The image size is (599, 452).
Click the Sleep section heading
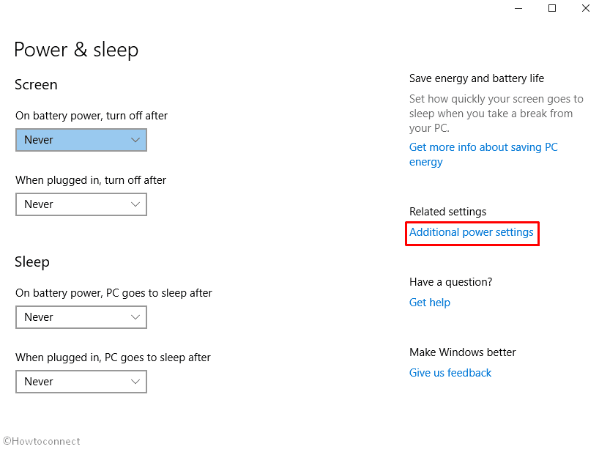[x=32, y=262]
